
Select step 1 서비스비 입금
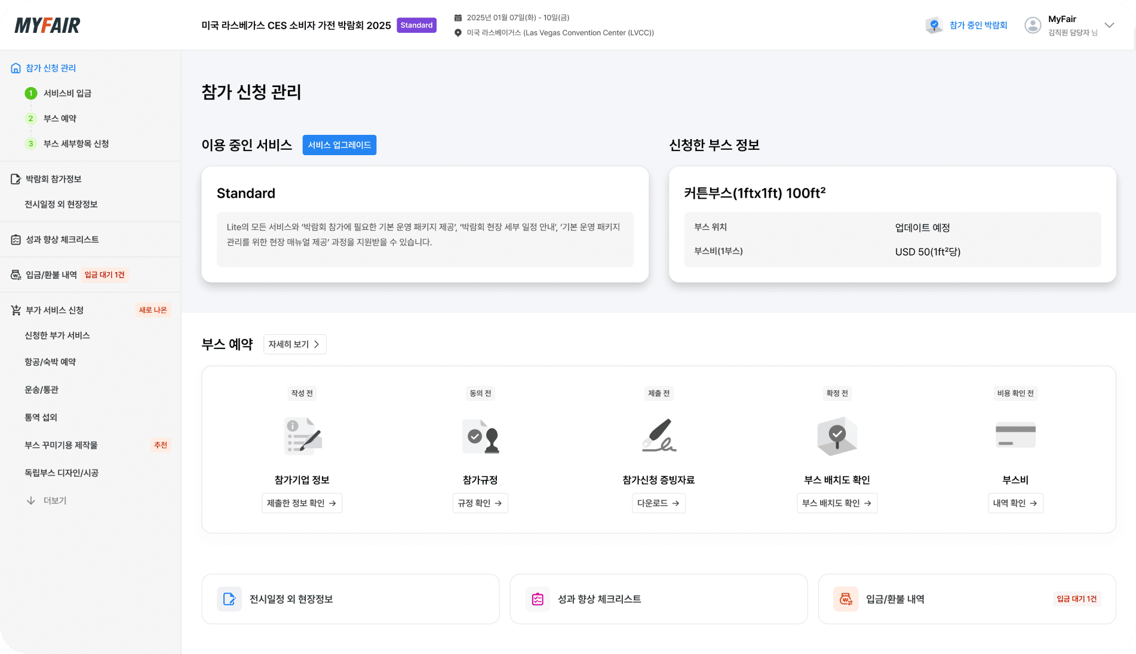pyautogui.click(x=67, y=93)
